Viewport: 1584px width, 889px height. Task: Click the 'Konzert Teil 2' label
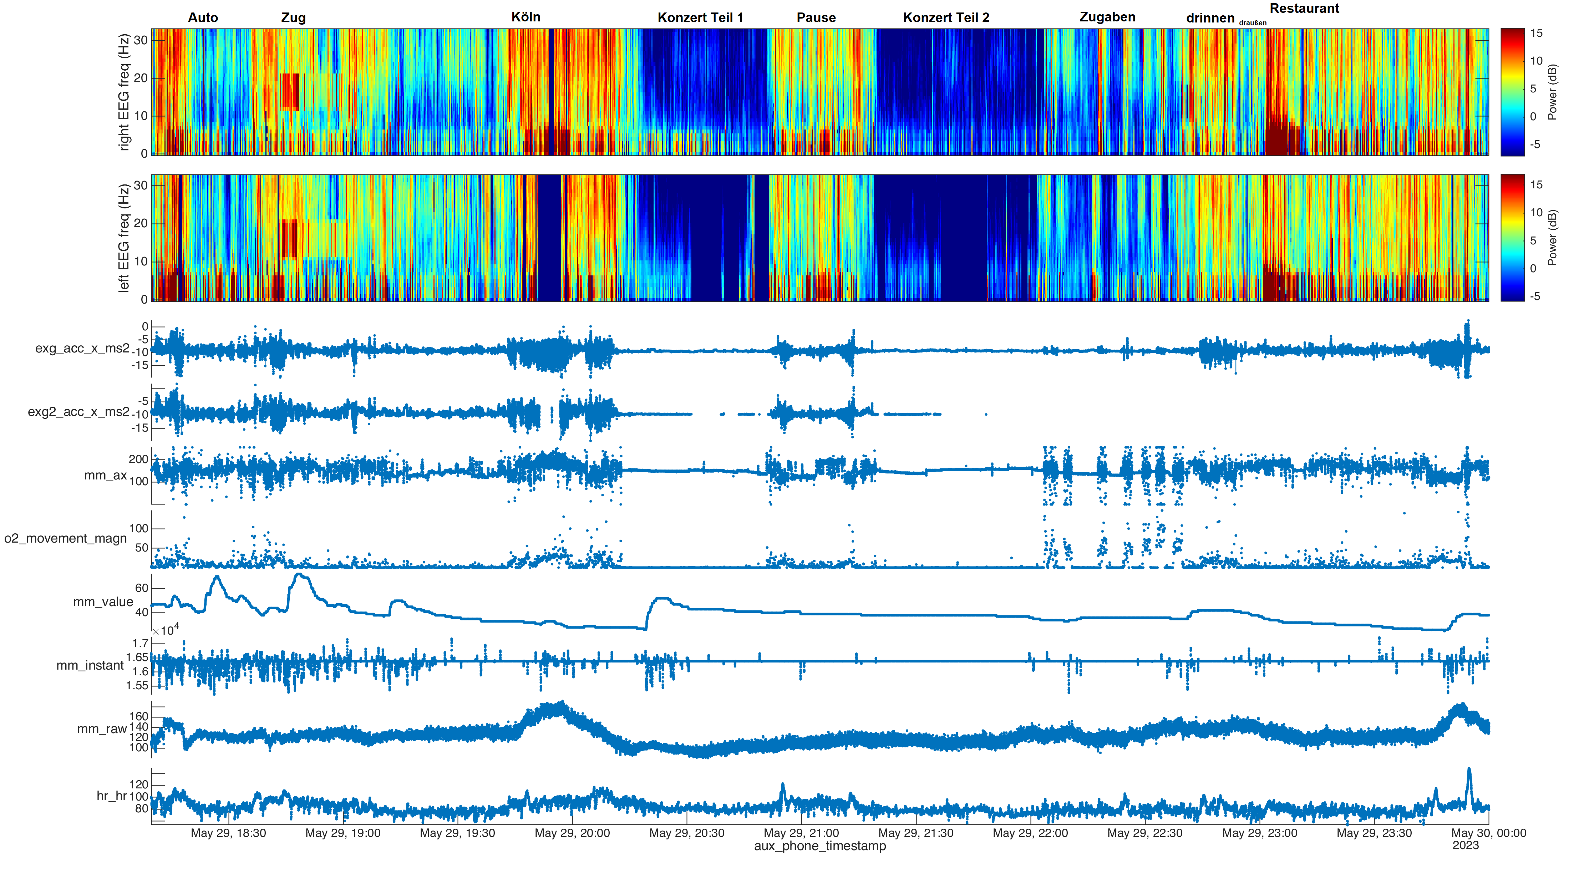tap(946, 17)
